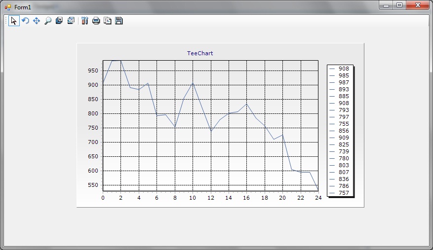Click the 650 left axis label
The image size is (433, 250).
[x=93, y=156]
